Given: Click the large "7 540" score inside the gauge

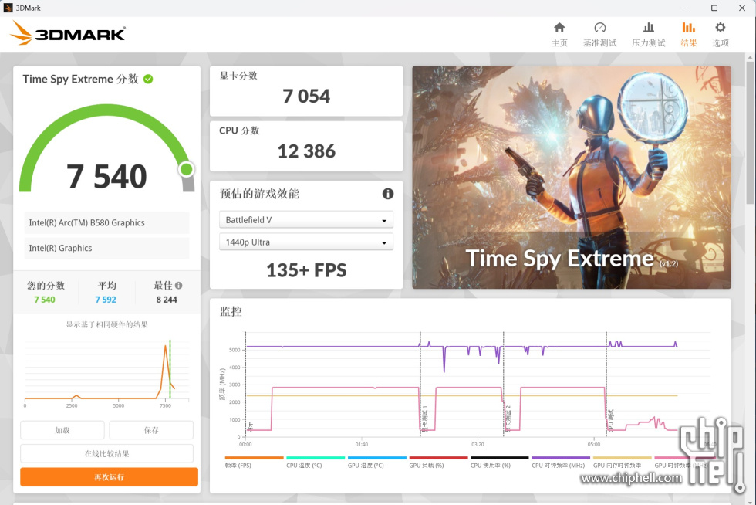Looking at the screenshot, I should coord(106,176).
